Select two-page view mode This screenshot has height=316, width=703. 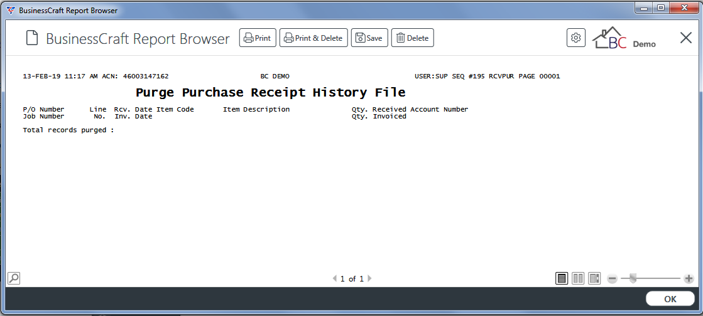578,278
